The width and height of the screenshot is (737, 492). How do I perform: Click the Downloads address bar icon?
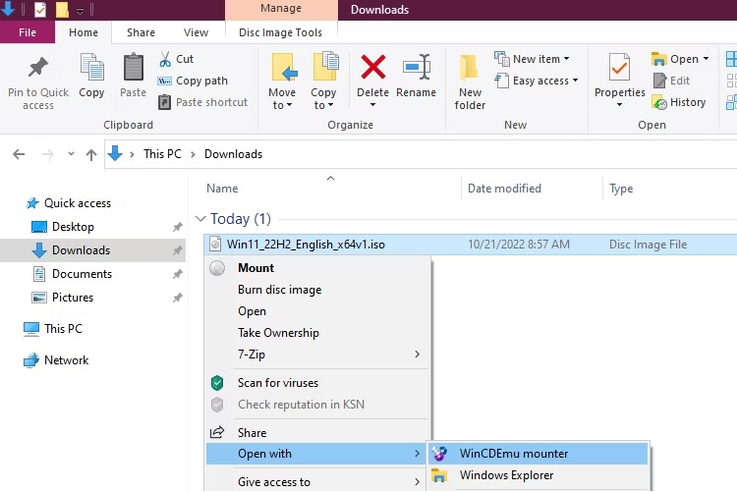click(x=115, y=153)
